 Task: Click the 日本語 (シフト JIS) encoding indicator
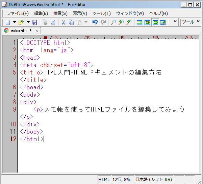(x=154, y=180)
